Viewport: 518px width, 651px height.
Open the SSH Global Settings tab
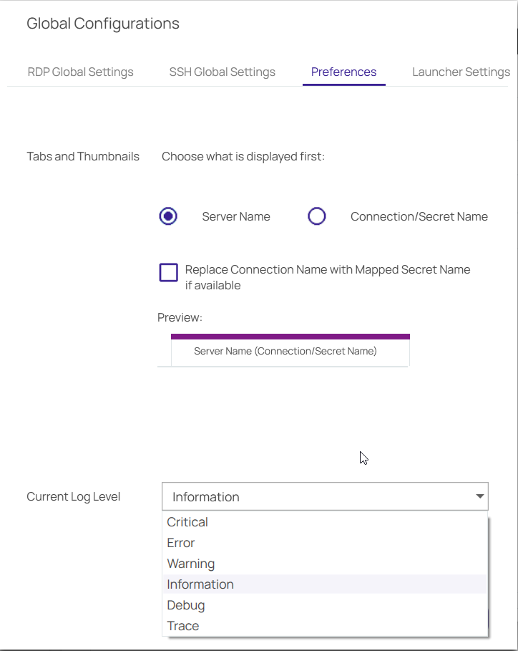tap(222, 72)
